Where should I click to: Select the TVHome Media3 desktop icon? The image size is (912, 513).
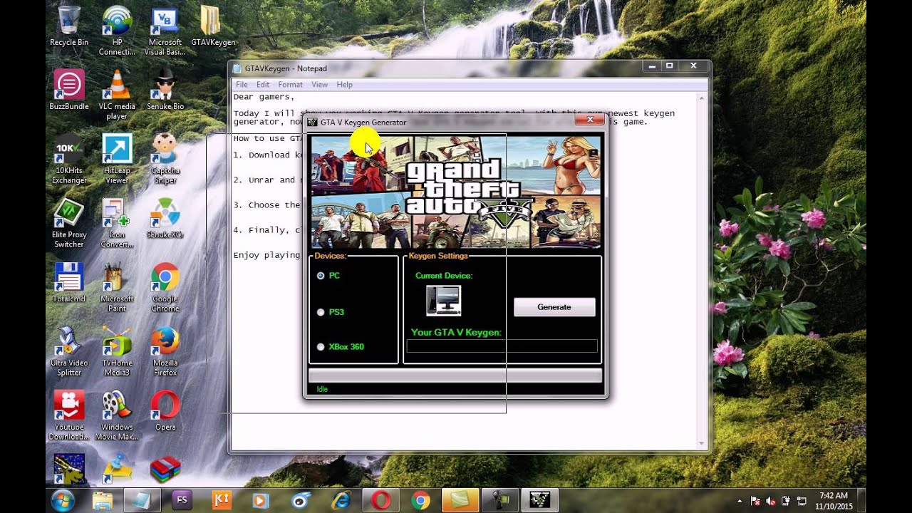click(117, 351)
